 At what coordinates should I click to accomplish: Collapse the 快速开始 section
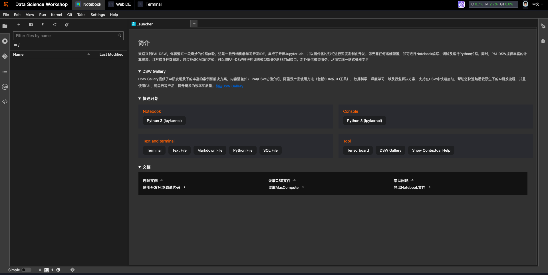(x=140, y=99)
